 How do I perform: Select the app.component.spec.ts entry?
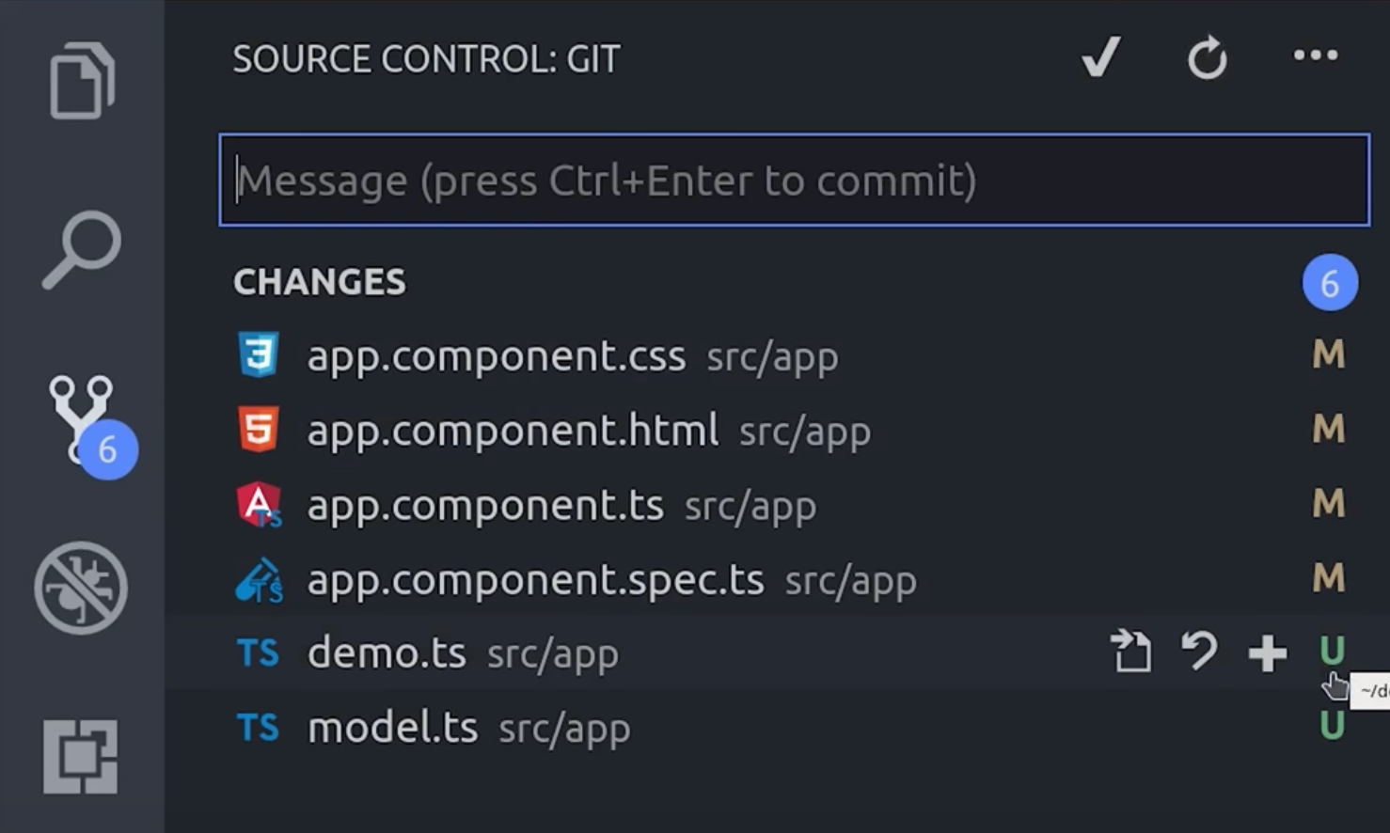536,580
